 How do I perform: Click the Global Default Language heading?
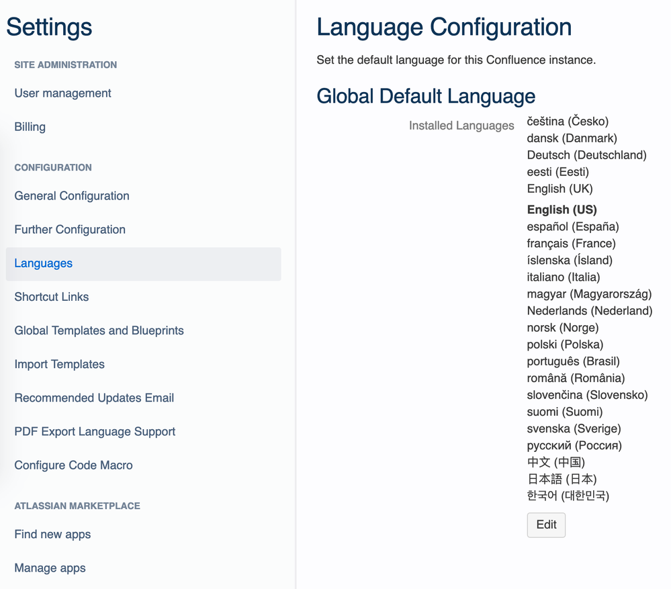click(x=426, y=96)
